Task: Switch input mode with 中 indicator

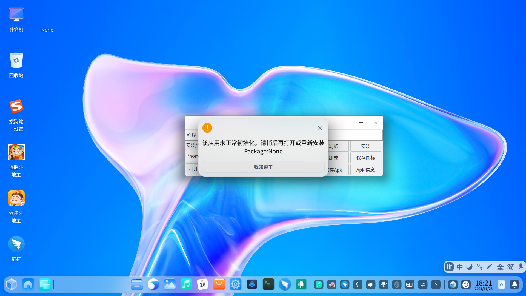Action: pyautogui.click(x=459, y=267)
